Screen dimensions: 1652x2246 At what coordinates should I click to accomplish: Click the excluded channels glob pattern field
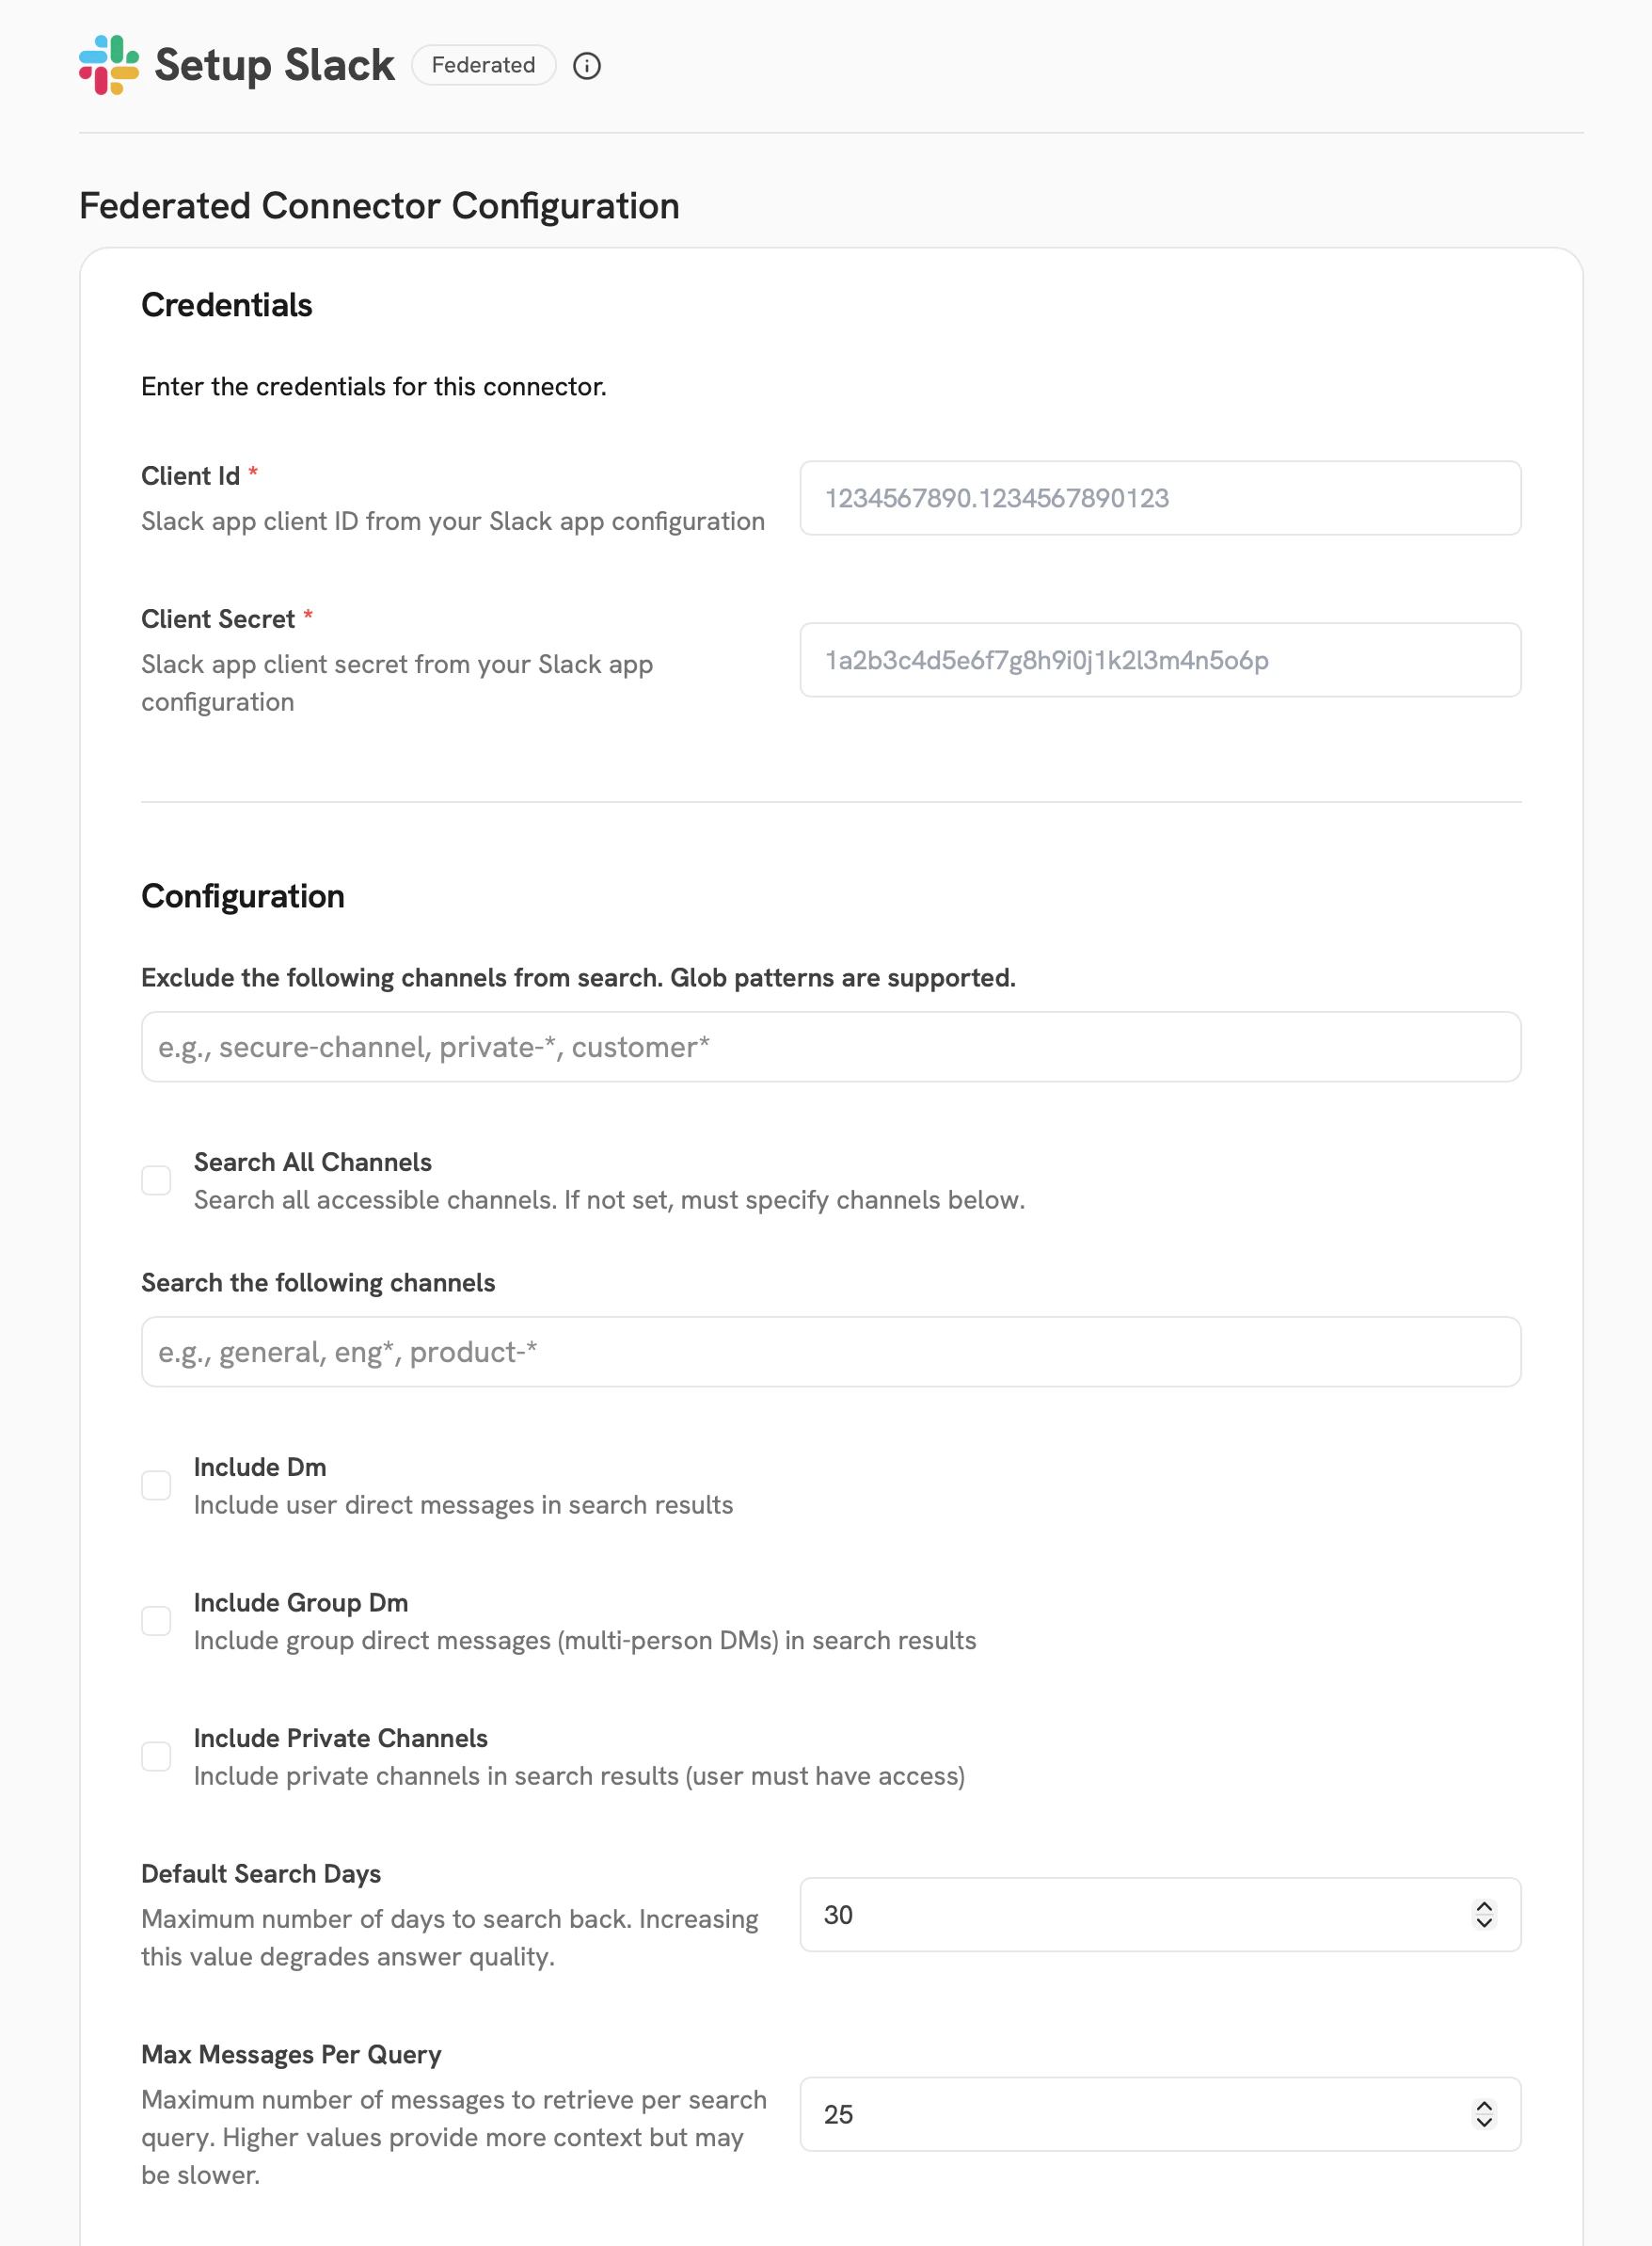[x=830, y=1047]
